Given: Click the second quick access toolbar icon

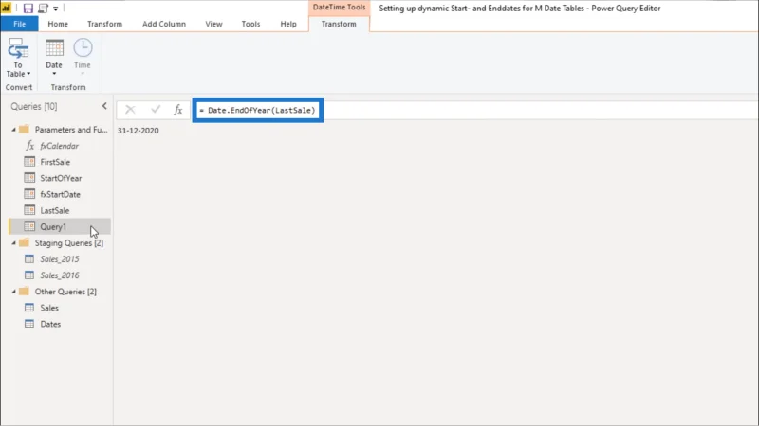Looking at the screenshot, I should (43, 9).
